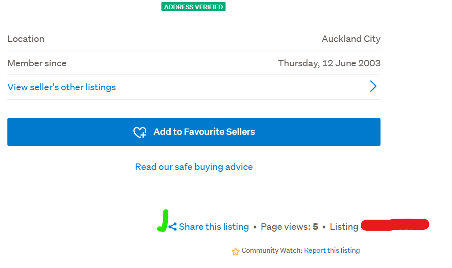Click the red redacted listing number area
Screen dimensions: 452x268
[x=395, y=225]
